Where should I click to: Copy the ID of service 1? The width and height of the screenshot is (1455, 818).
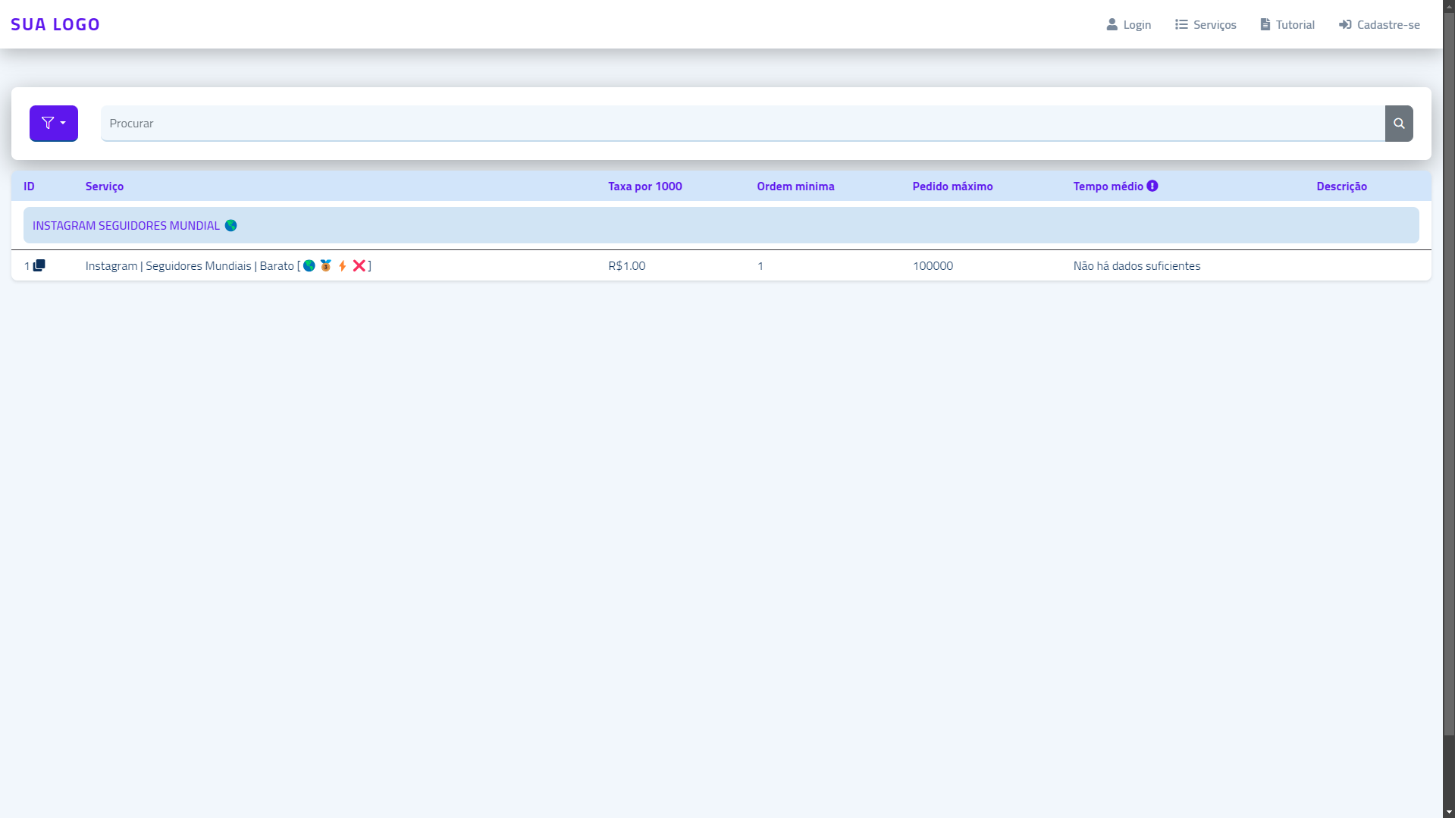[40, 265]
